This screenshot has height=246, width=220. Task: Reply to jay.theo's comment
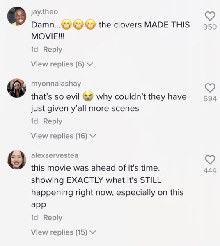[x=53, y=50]
